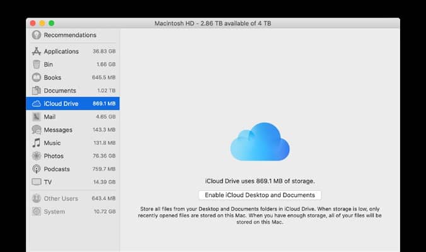The width and height of the screenshot is (426, 252).
Task: Click the Macintosh HD window title text
Action: pyautogui.click(x=213, y=23)
